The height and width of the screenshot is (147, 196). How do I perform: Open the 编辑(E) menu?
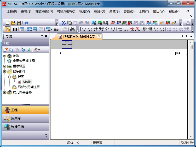click(x=26, y=12)
